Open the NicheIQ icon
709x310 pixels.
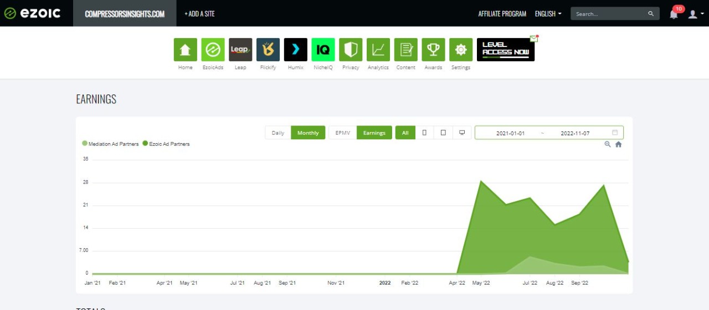tap(323, 50)
